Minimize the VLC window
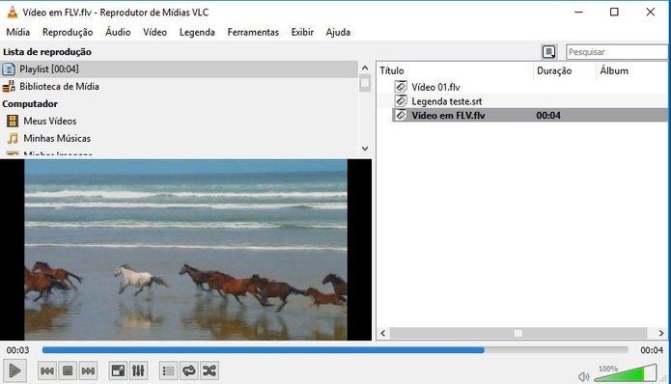 tap(578, 12)
